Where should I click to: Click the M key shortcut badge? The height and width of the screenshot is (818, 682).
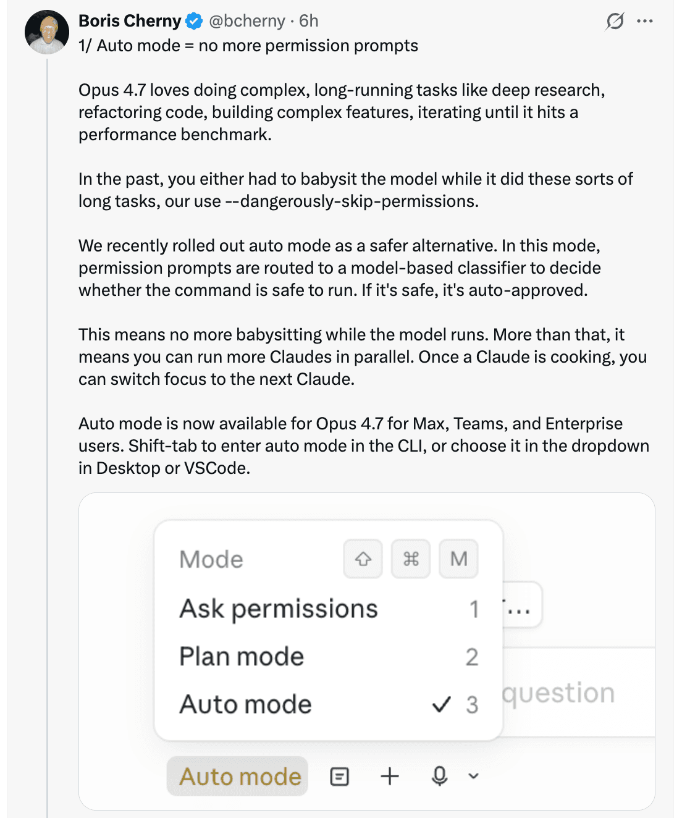(458, 559)
